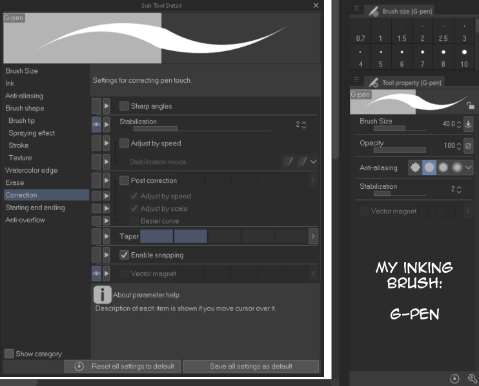479x386 pixels.
Task: Expand the Taper options arrow
Action: tap(313, 237)
